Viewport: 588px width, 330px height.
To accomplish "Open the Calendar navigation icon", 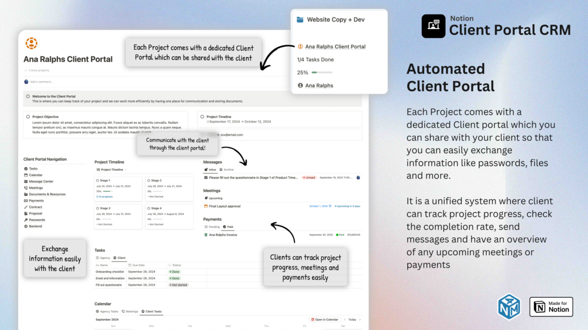I will (26, 175).
